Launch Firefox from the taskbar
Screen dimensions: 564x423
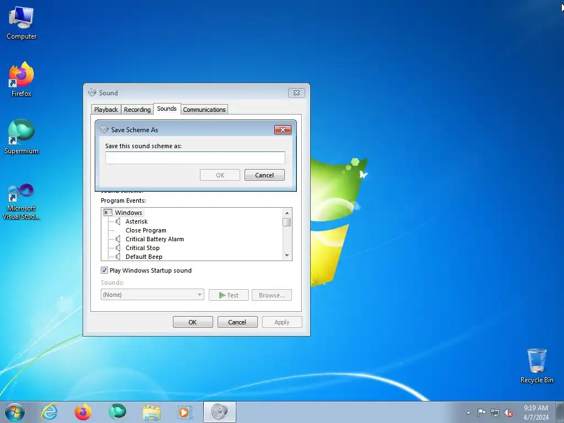[x=83, y=412]
